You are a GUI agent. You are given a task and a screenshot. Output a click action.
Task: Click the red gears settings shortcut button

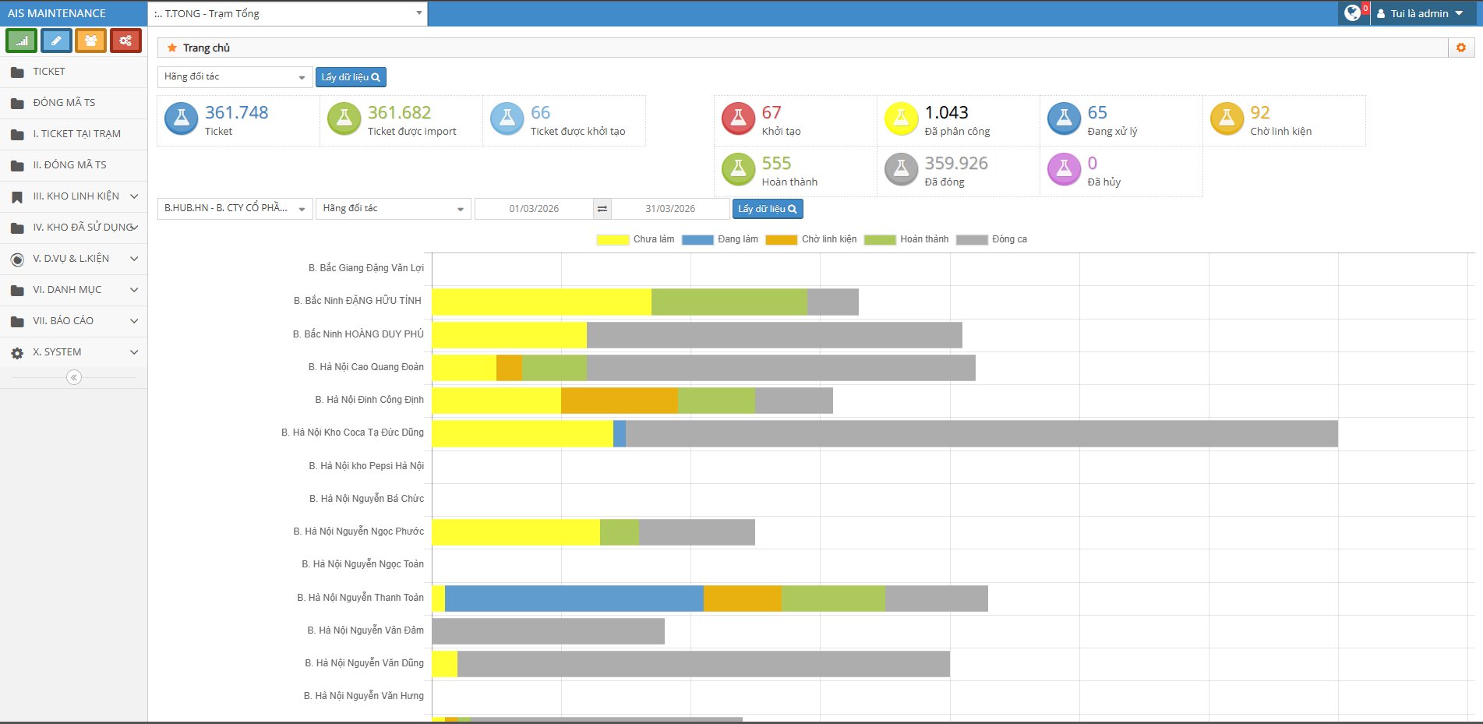125,41
